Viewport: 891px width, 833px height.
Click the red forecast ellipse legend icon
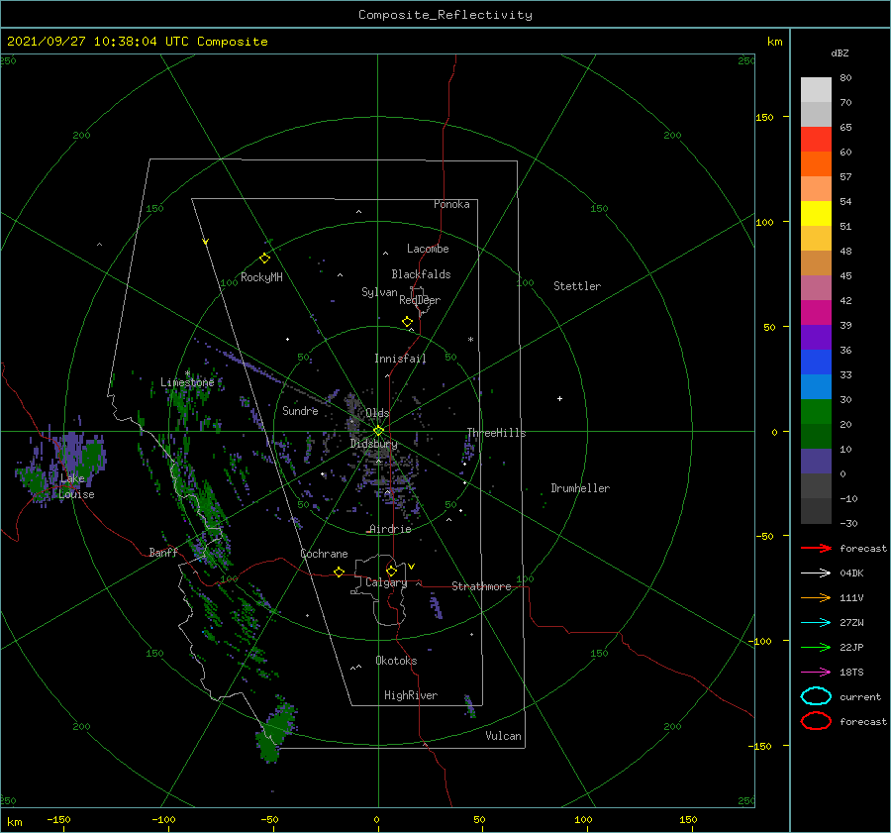click(816, 721)
